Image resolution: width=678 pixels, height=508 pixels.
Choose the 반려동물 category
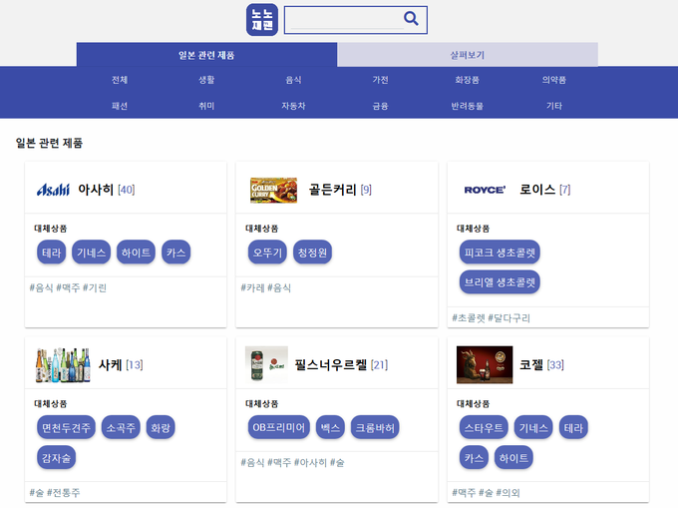point(468,106)
